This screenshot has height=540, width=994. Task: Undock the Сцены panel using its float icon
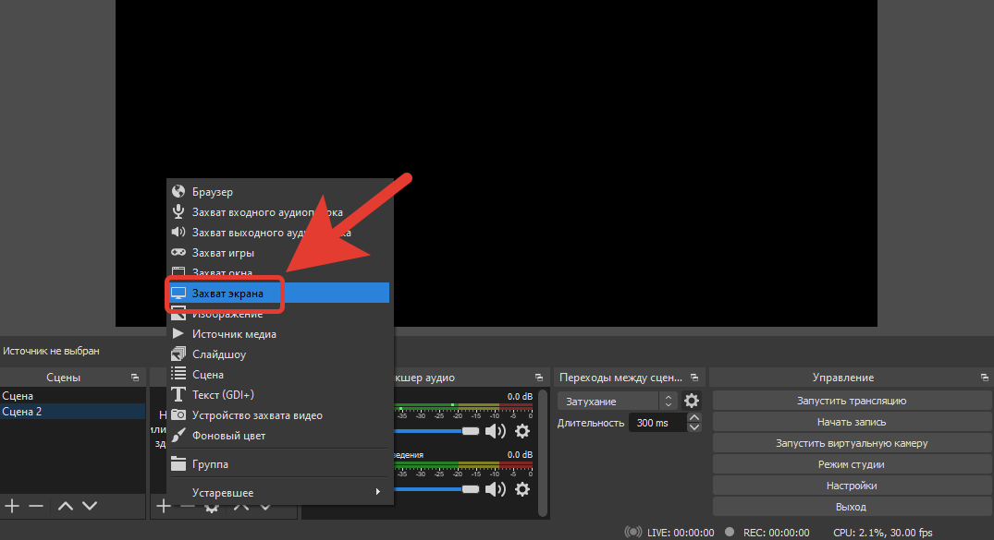(x=135, y=378)
